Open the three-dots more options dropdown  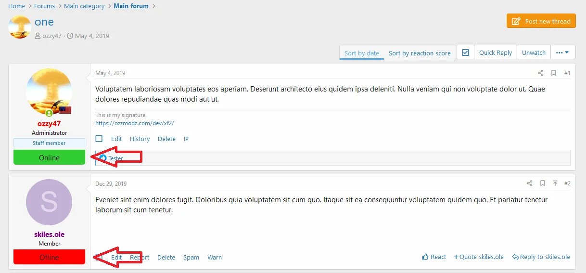click(x=562, y=52)
